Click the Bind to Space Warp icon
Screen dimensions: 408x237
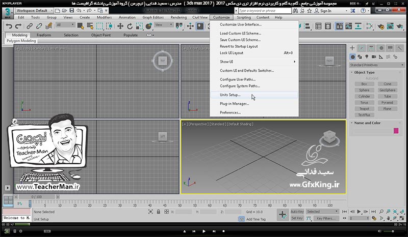tap(48, 26)
